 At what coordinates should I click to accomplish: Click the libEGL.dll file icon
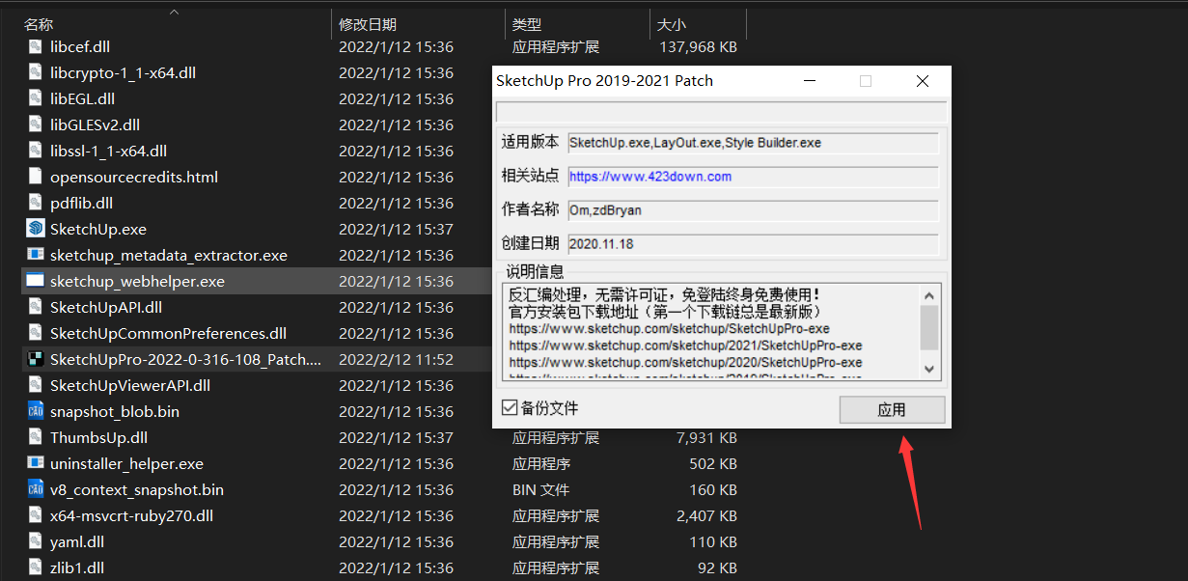pos(35,98)
